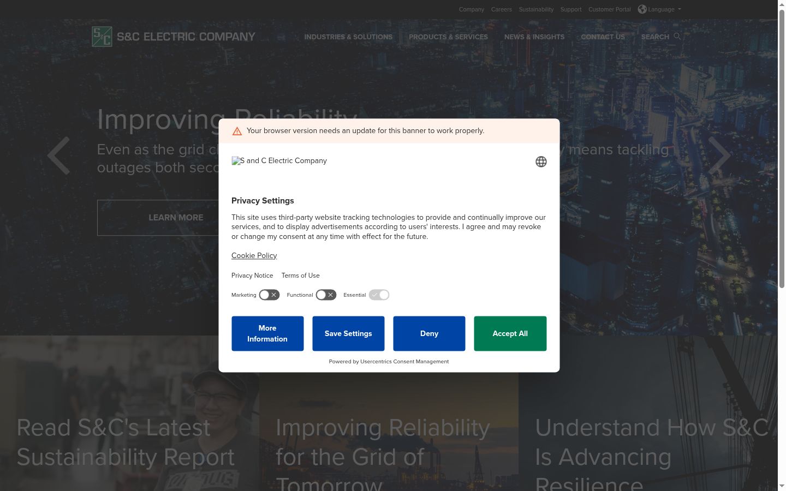Open the Customer Portal link
Image resolution: width=786 pixels, height=491 pixels.
(609, 9)
